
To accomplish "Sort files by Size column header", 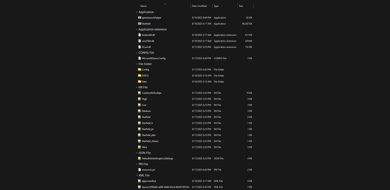I will tap(241, 6).
